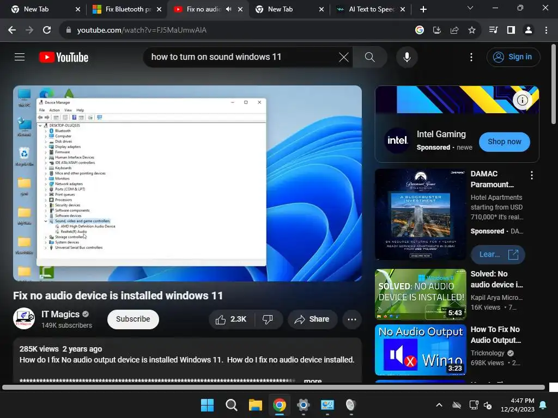Click the video player area

[187, 183]
